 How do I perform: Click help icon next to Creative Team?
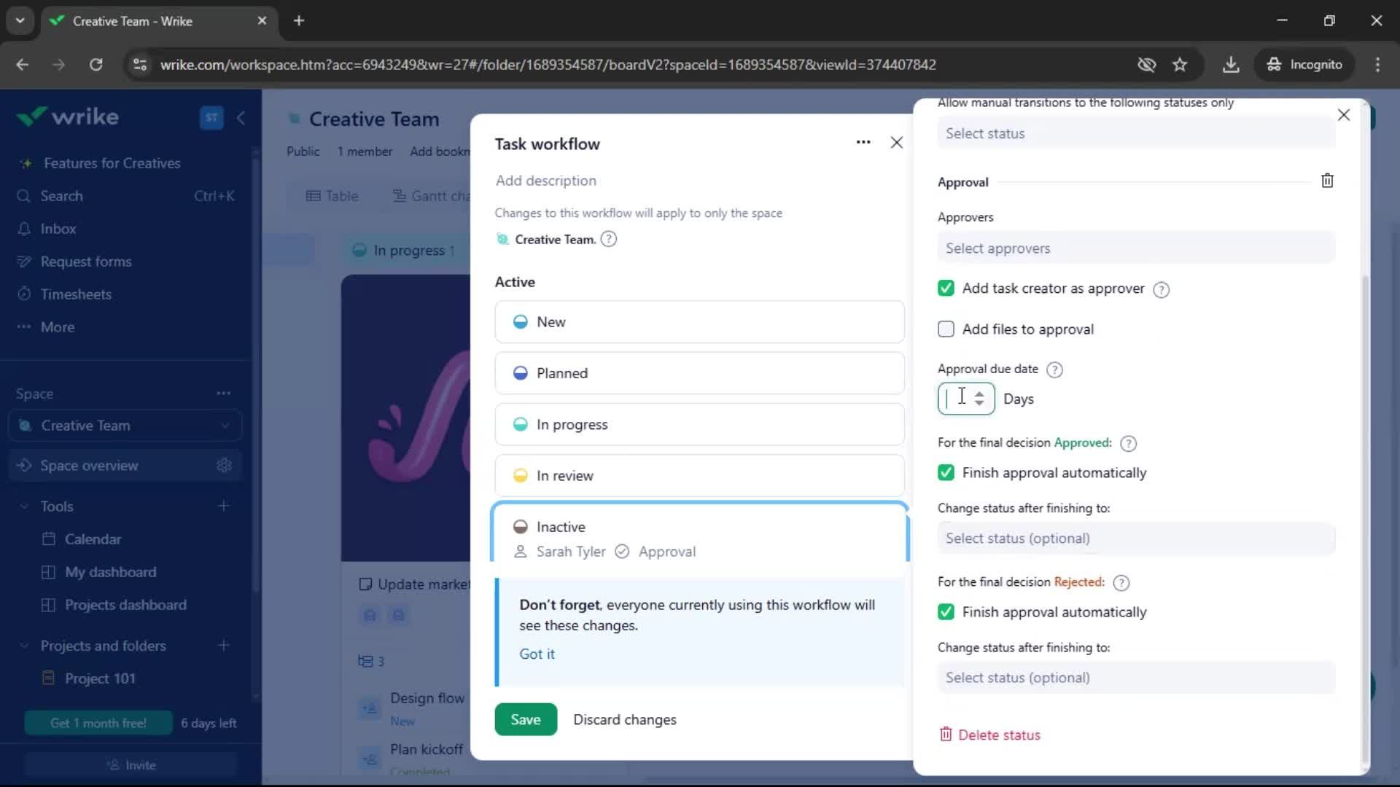pos(608,240)
